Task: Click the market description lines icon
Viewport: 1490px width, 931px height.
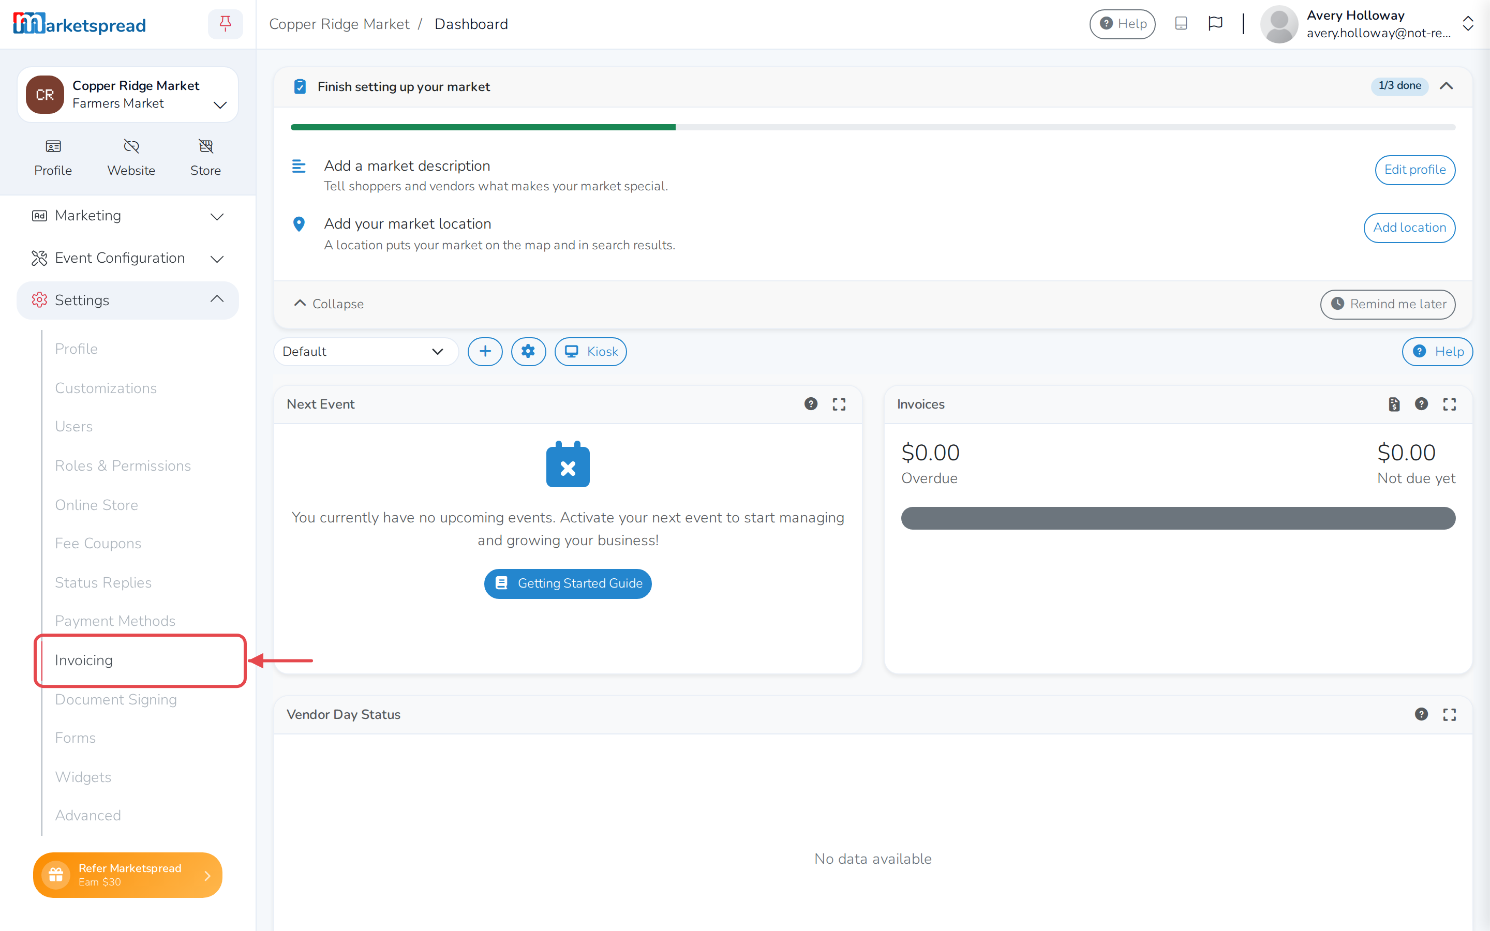Action: [299, 166]
